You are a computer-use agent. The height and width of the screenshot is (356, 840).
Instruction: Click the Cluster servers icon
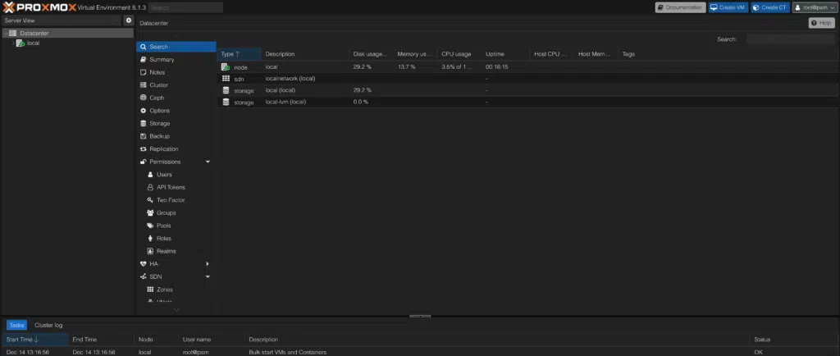143,85
